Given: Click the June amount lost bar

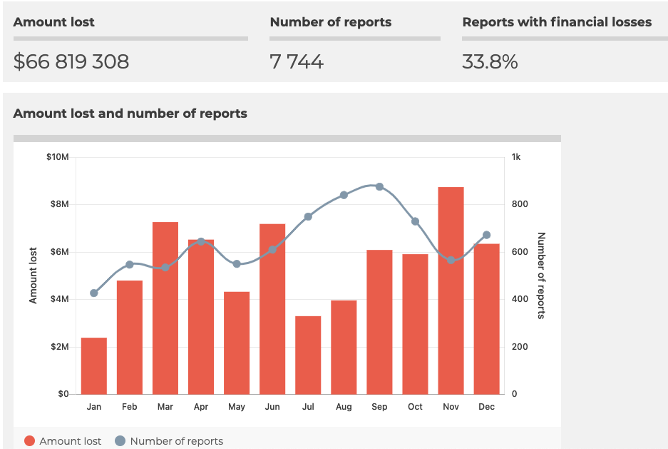Looking at the screenshot, I should (x=272, y=308).
